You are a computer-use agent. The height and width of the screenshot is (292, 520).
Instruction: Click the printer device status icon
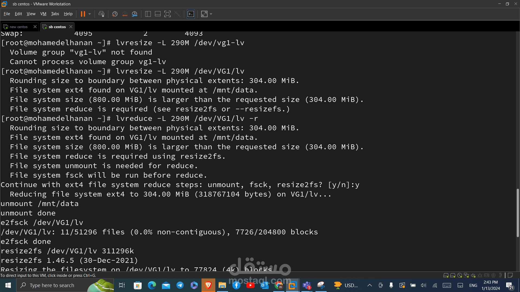point(487,276)
